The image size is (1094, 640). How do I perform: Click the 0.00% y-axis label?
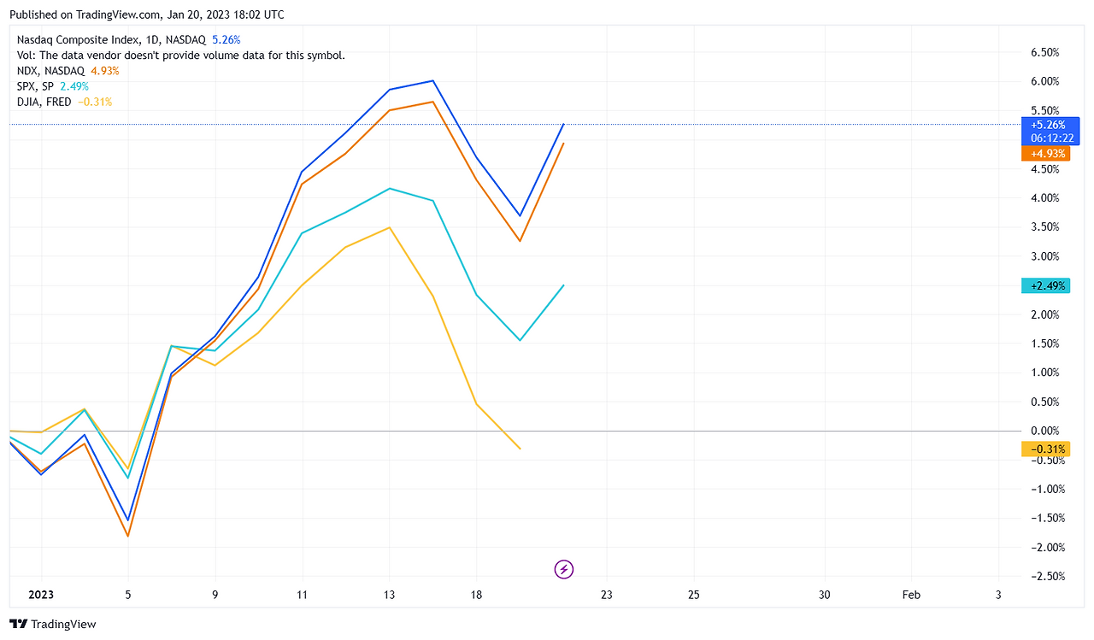tap(1045, 431)
